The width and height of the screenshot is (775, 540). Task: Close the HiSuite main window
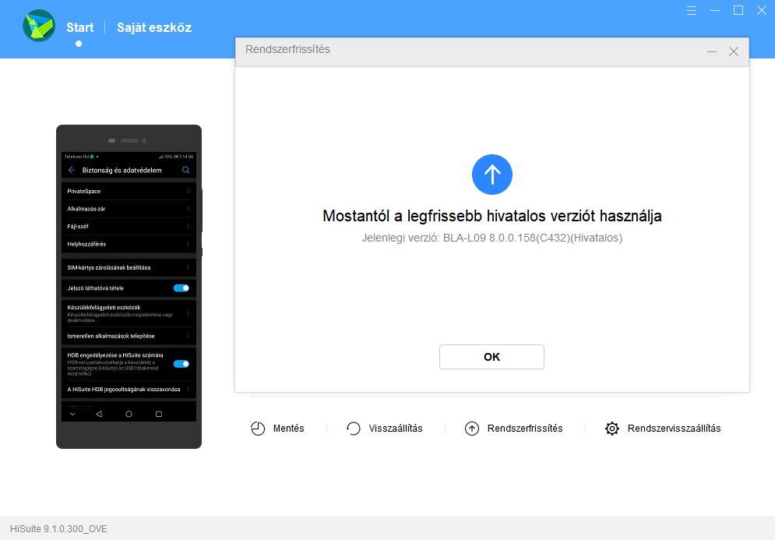click(x=762, y=10)
